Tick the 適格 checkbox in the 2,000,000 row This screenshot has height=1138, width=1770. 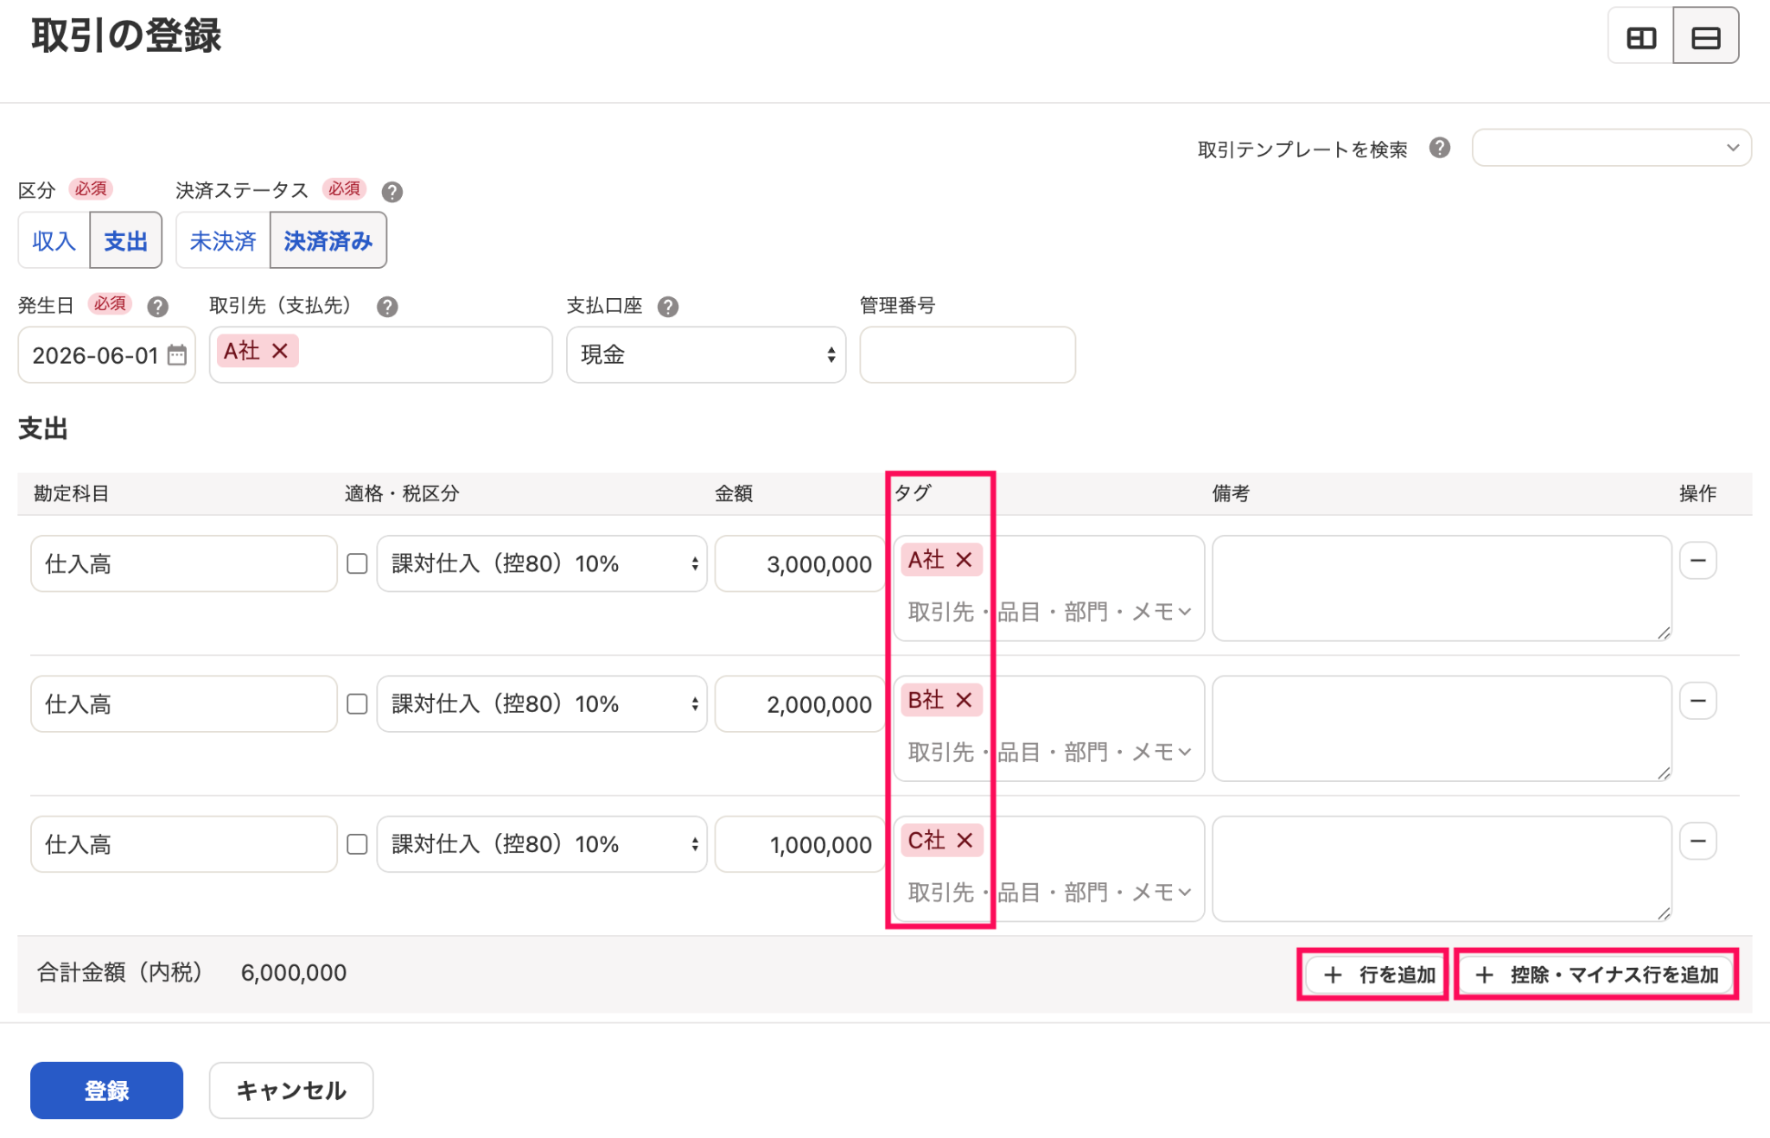tap(357, 703)
